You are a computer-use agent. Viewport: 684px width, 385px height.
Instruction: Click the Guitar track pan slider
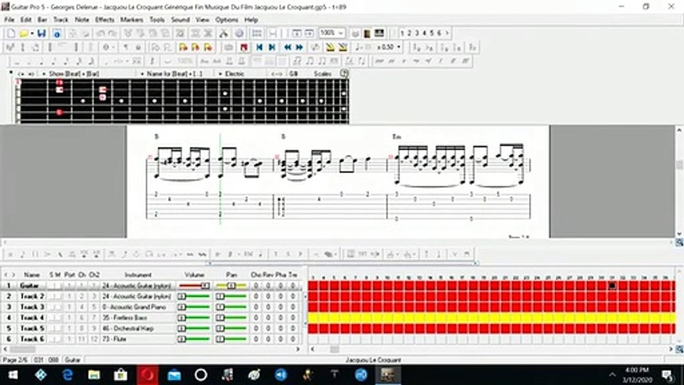coord(231,286)
